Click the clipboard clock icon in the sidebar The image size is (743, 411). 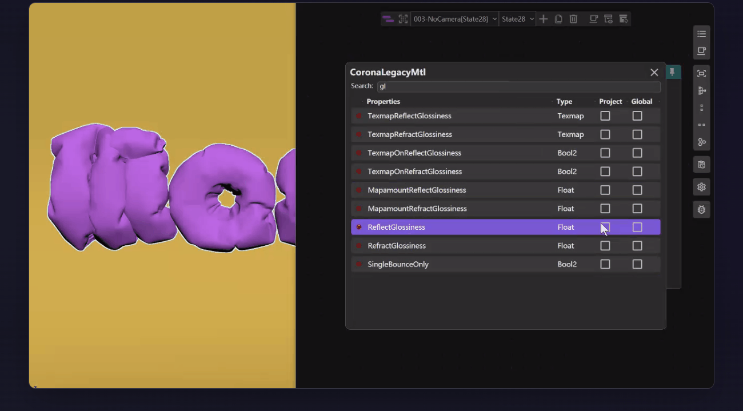[701, 165]
